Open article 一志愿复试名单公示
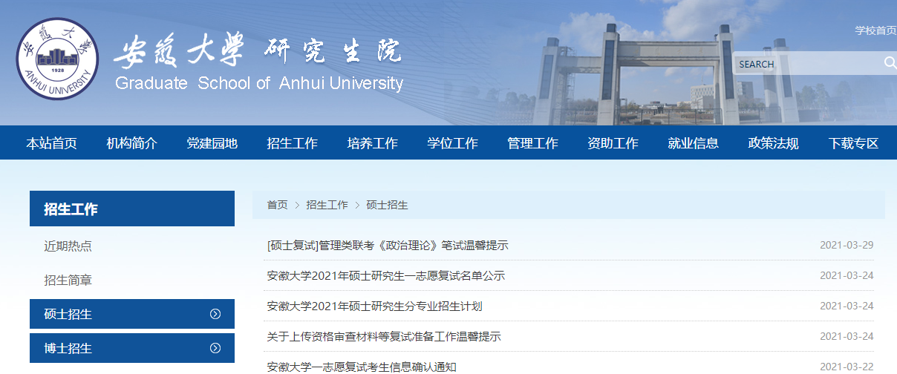The width and height of the screenshot is (897, 374). 386,276
